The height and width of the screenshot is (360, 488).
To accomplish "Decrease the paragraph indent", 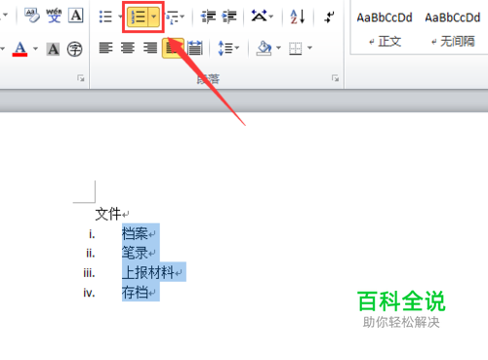I will click(x=209, y=17).
